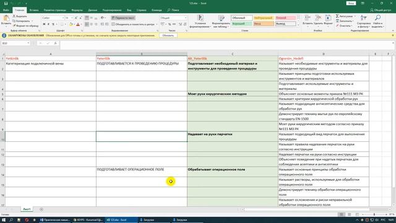
Task: Open the font size dropdown
Action: coord(72,18)
